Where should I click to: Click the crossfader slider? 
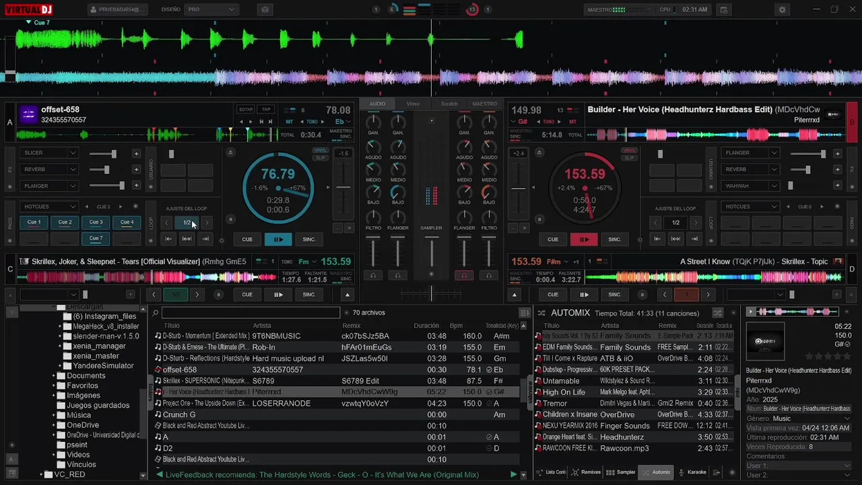[x=432, y=294]
